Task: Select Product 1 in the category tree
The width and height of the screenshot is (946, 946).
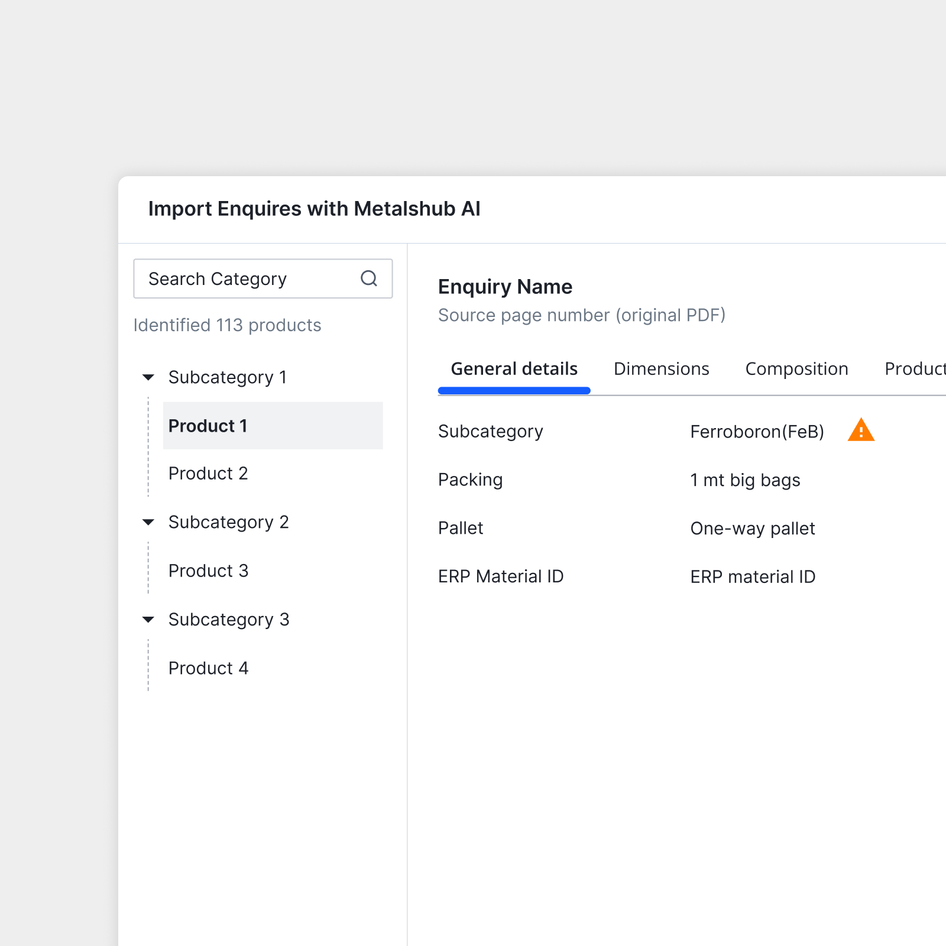Action: coord(208,426)
